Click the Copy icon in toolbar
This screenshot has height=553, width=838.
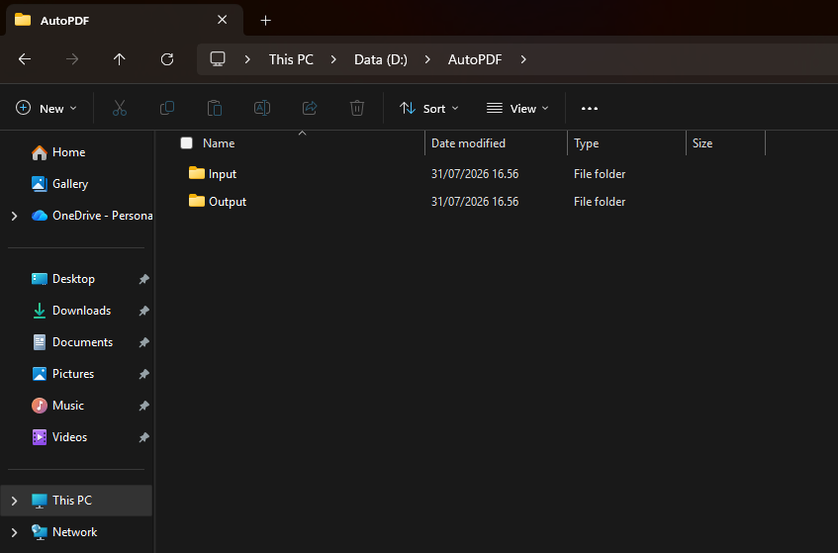pyautogui.click(x=167, y=109)
